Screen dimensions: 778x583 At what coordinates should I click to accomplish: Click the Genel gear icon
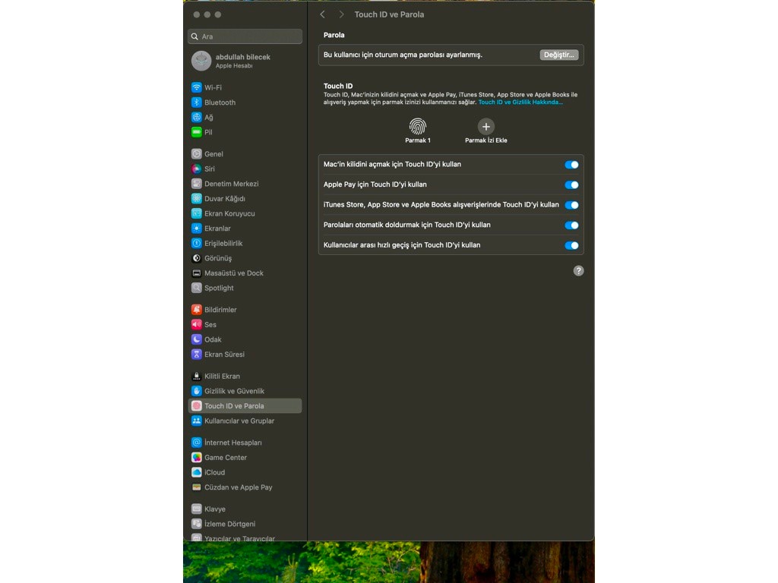197,153
